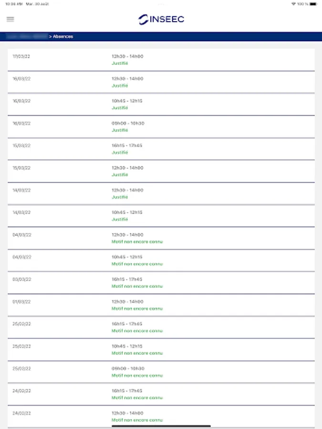322x429 pixels.
Task: Open the 04/03/22 10h45 - 12h15 absence
Action: (x=161, y=260)
